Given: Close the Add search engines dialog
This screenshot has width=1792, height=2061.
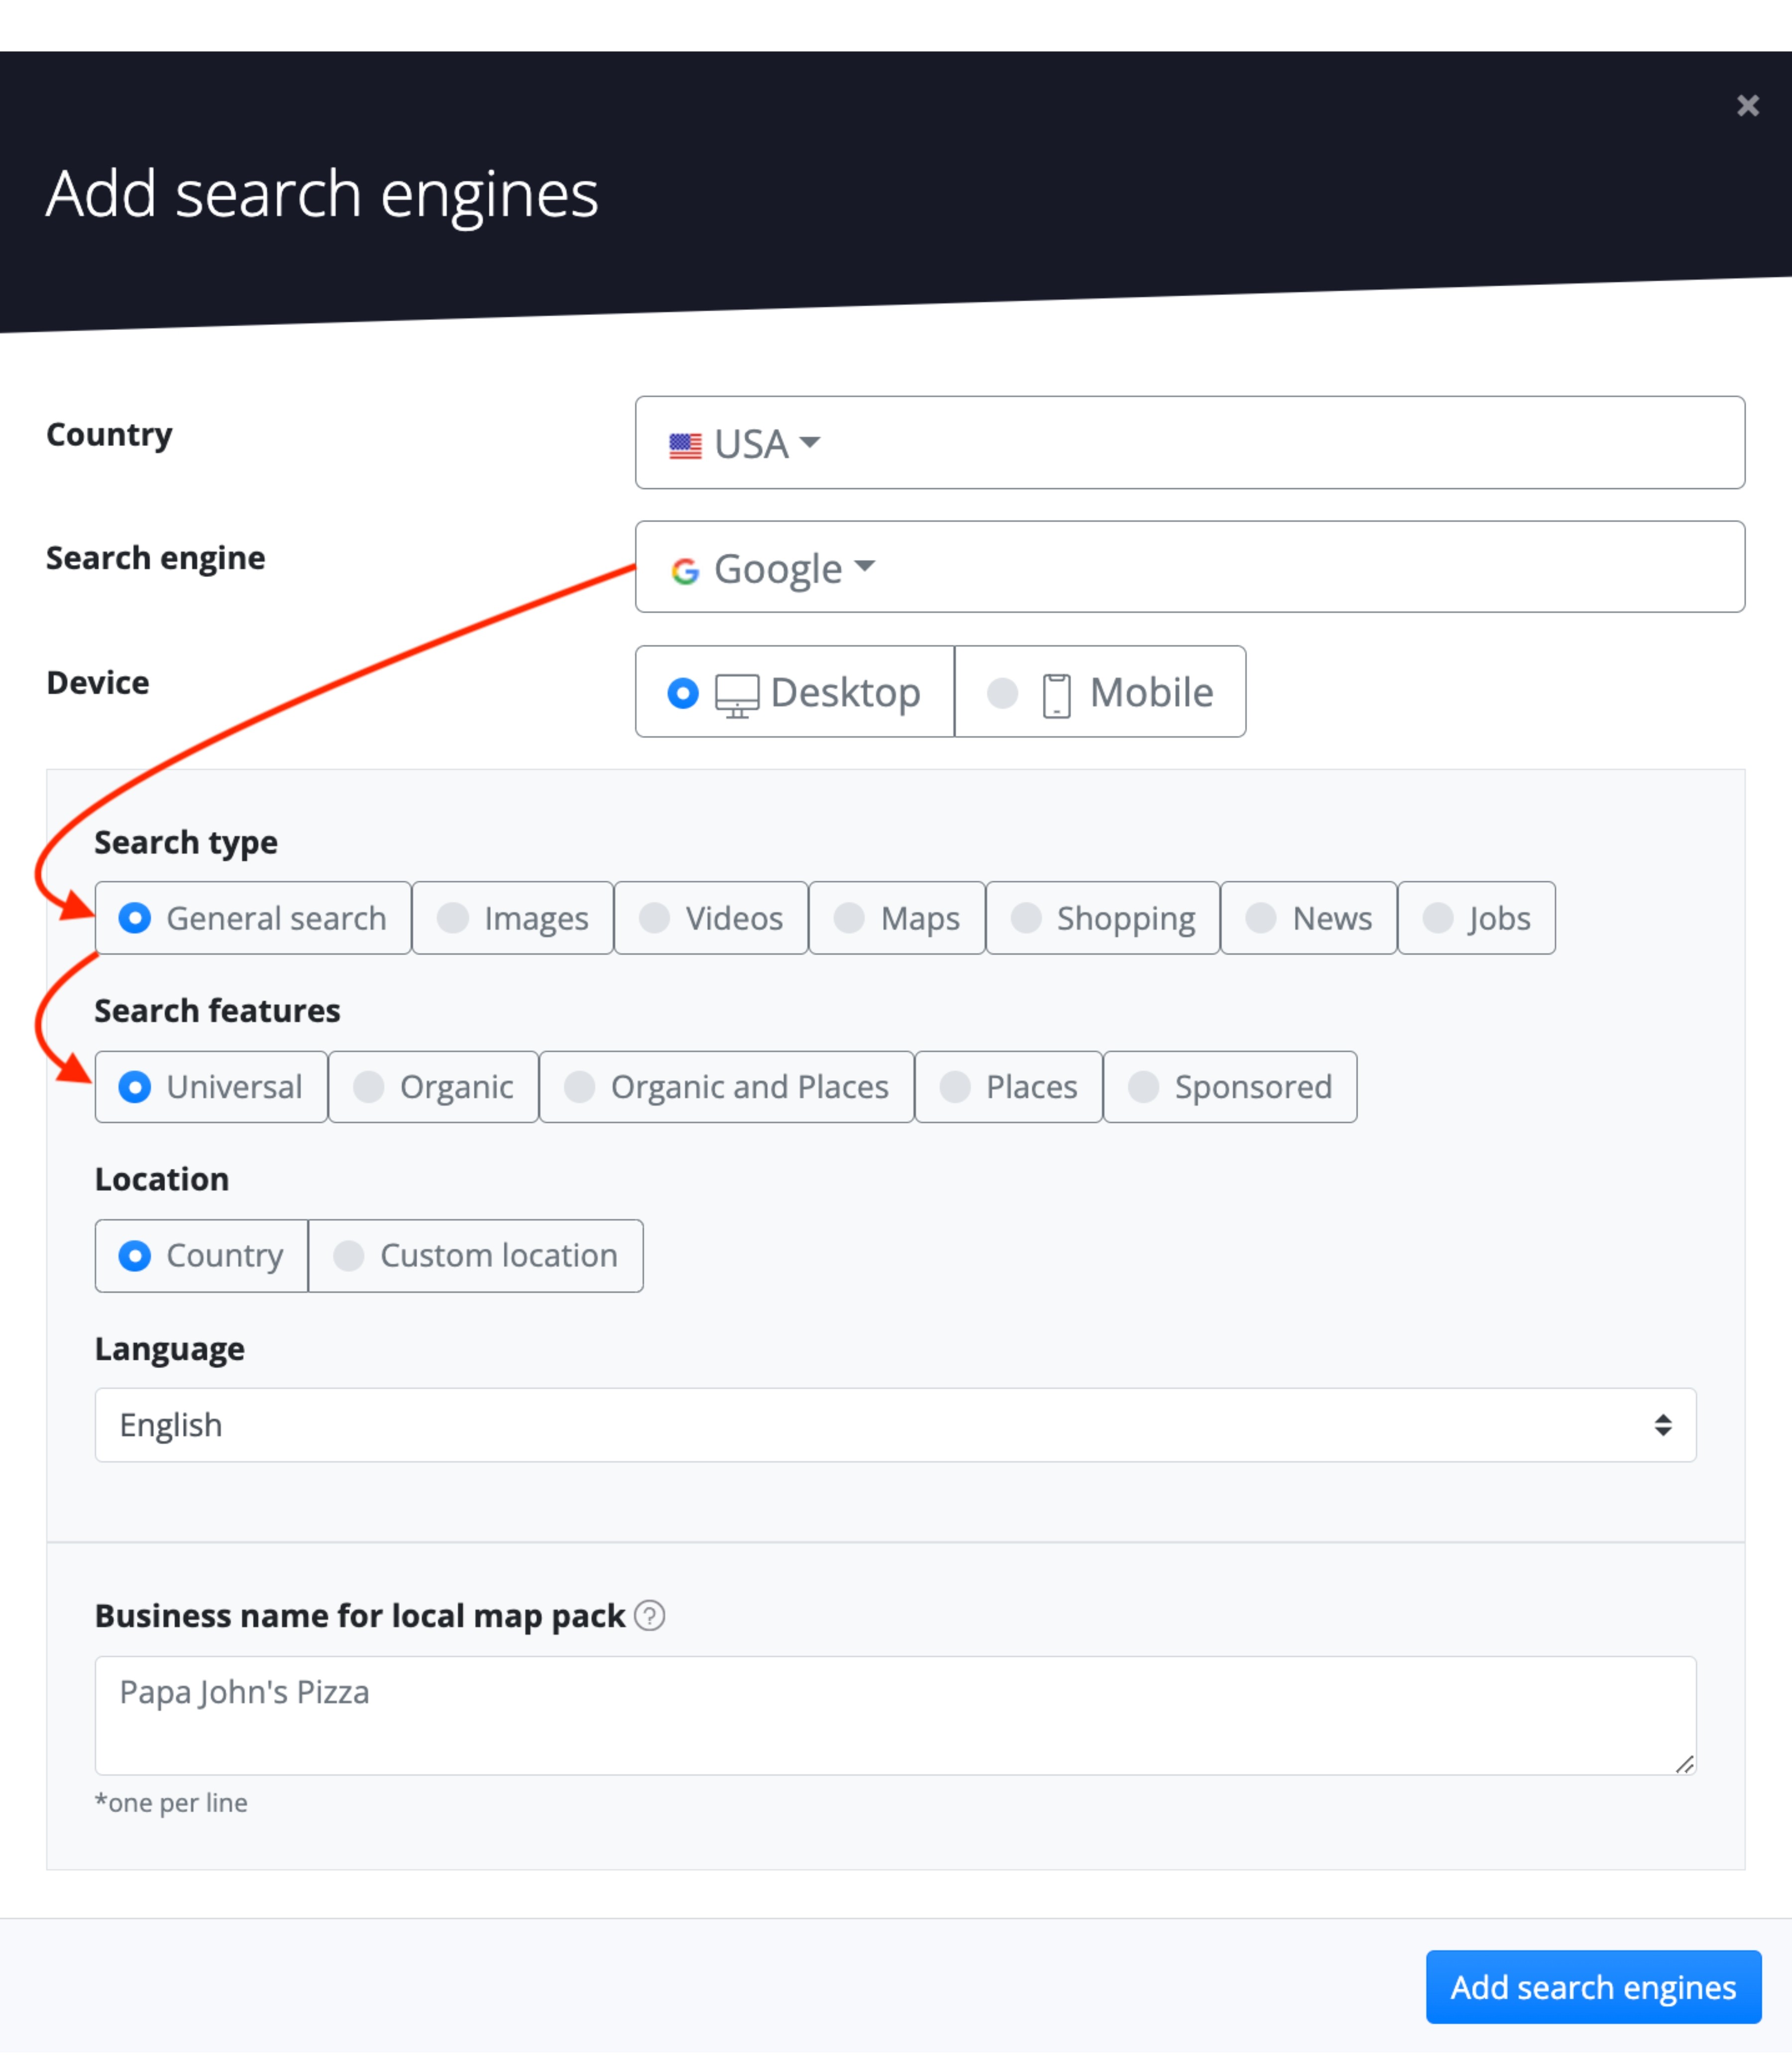Looking at the screenshot, I should (1747, 106).
